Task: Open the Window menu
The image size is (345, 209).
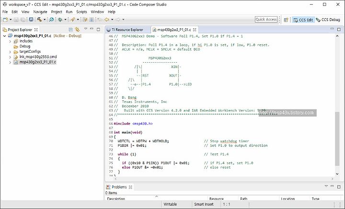Action: pyautogui.click(x=97, y=12)
